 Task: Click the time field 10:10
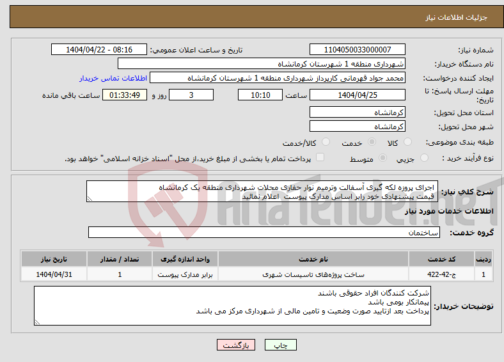(x=260, y=95)
